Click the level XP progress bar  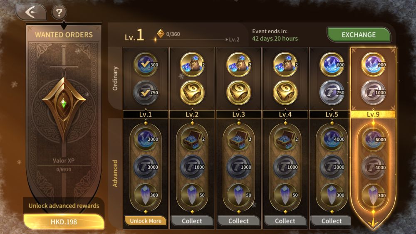[x=191, y=39]
